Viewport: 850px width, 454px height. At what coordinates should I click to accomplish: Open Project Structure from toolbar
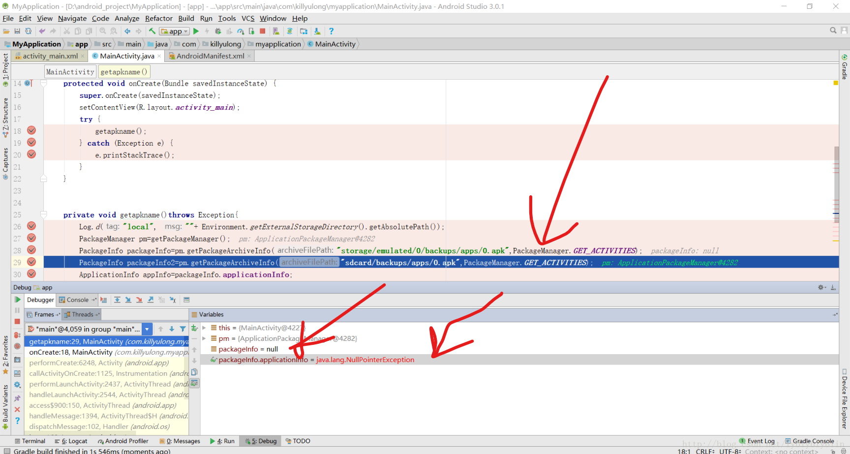[x=304, y=31]
